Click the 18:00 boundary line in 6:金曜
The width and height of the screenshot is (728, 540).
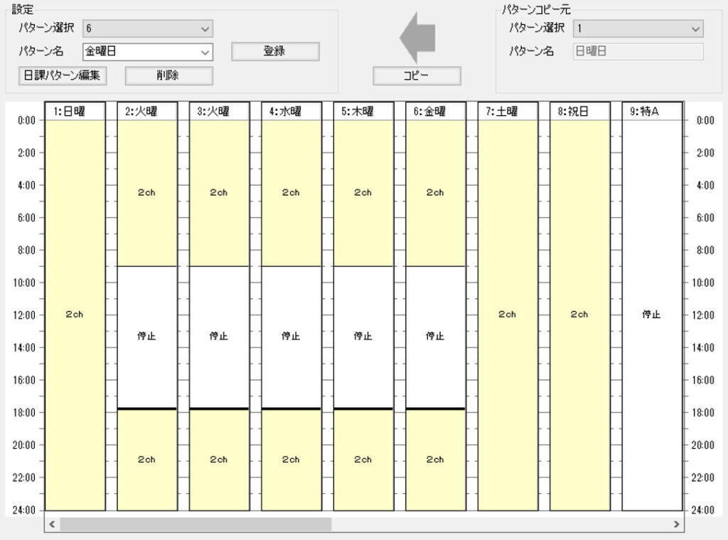coord(435,409)
